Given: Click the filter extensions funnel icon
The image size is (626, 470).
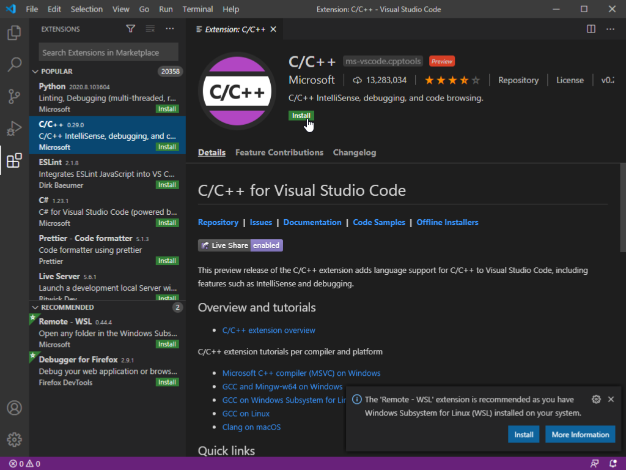Looking at the screenshot, I should (130, 29).
